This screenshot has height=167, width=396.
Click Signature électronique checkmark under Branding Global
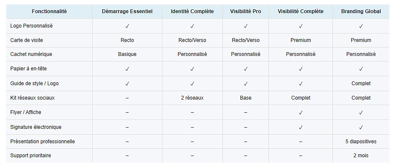(x=361, y=127)
